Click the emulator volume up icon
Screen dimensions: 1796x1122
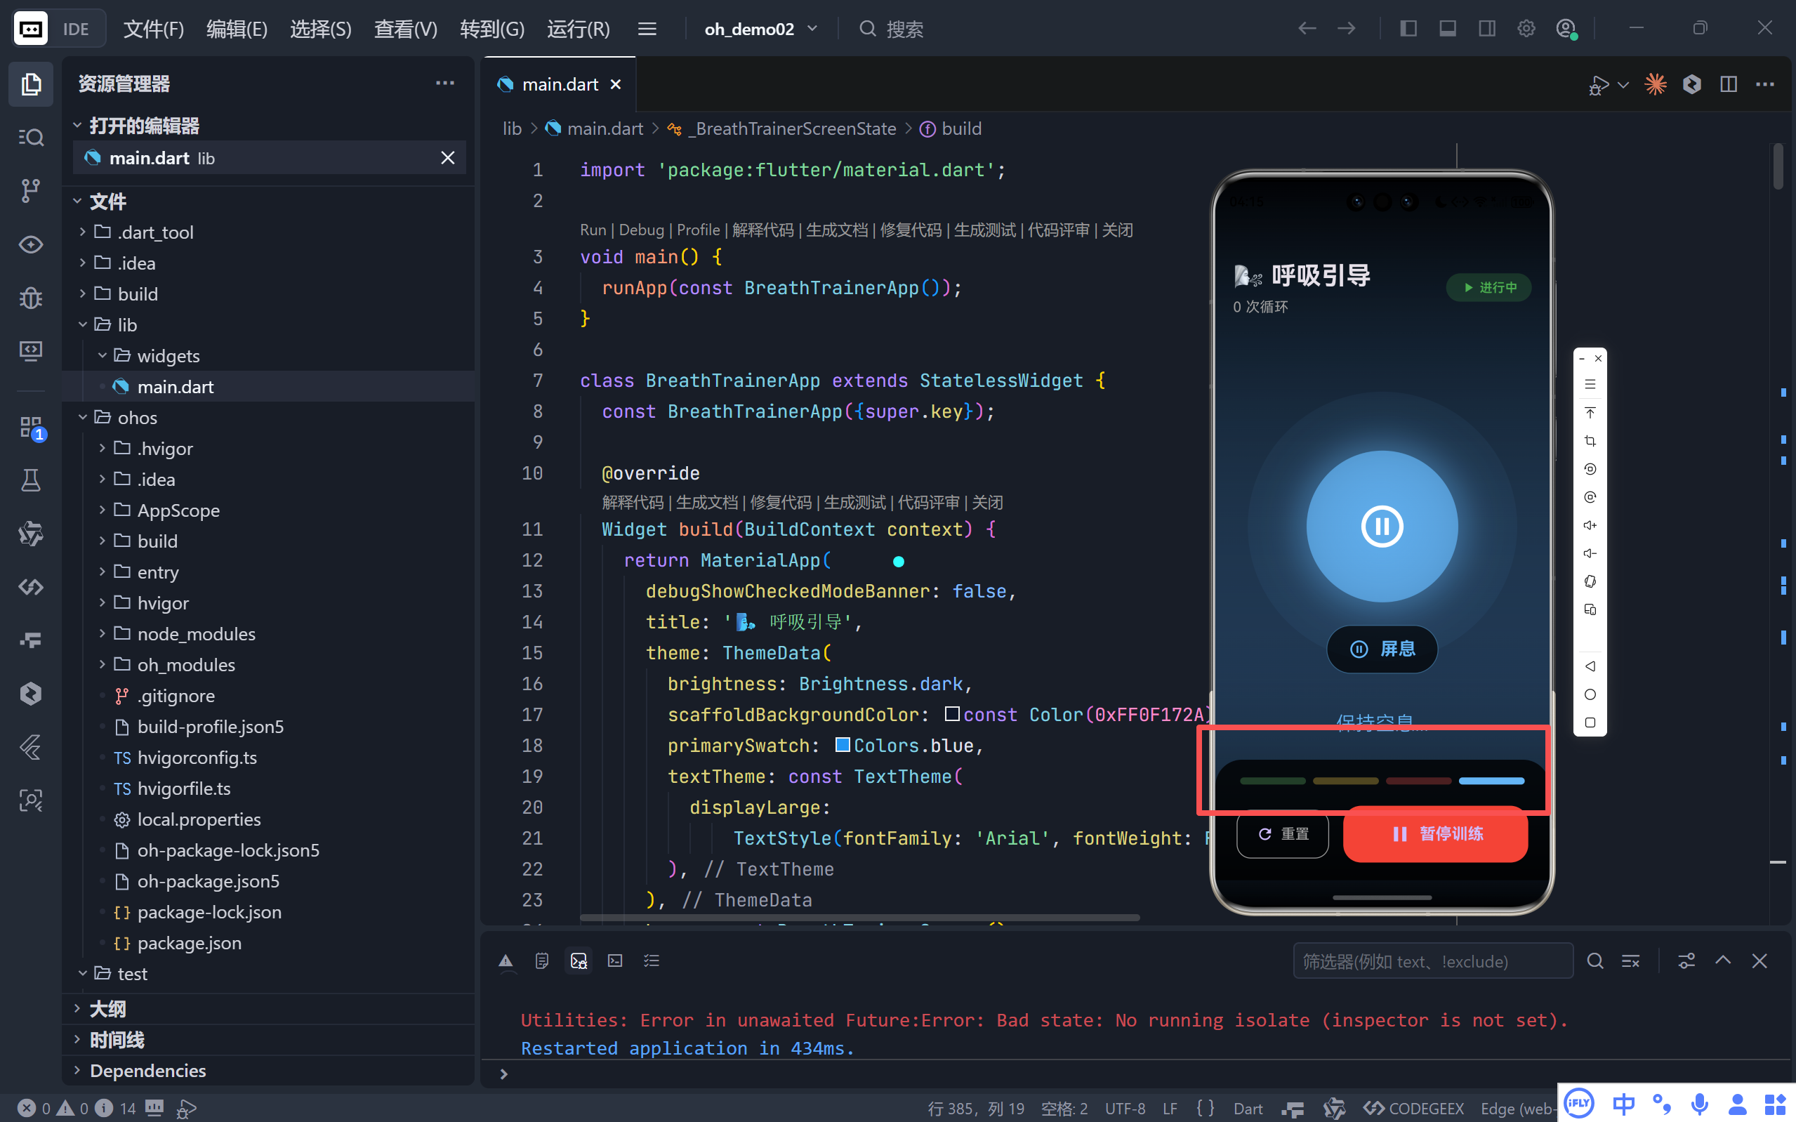1590,525
